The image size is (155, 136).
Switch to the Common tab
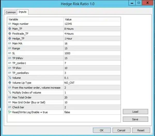click(11, 12)
